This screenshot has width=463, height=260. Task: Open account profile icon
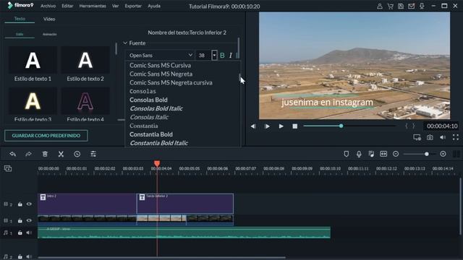point(380,6)
